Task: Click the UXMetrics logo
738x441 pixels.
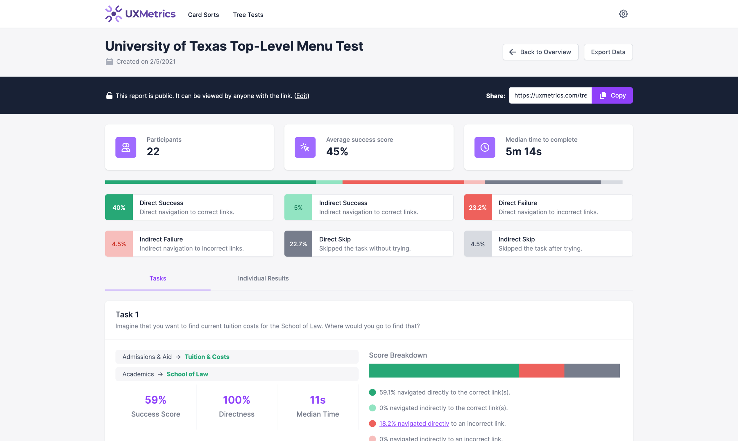Action: pyautogui.click(x=140, y=14)
